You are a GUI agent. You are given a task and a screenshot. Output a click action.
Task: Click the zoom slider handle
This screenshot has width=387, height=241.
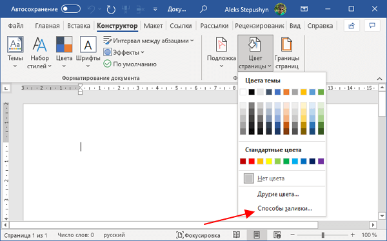322,235
